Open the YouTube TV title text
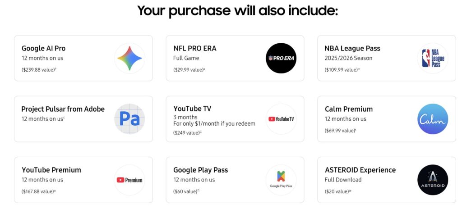Viewport: 462px width, 209px height. 192,109
